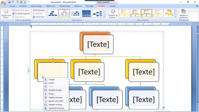Select the right yellow [Texte] box

144,72
